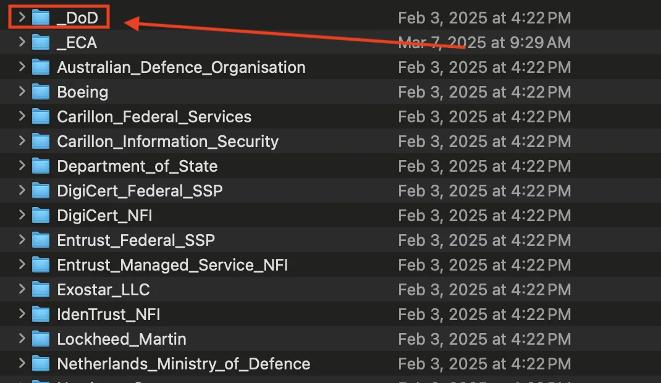Image resolution: width=661 pixels, height=383 pixels.
Task: Expand the _ECA folder chevron
Action: [x=22, y=42]
